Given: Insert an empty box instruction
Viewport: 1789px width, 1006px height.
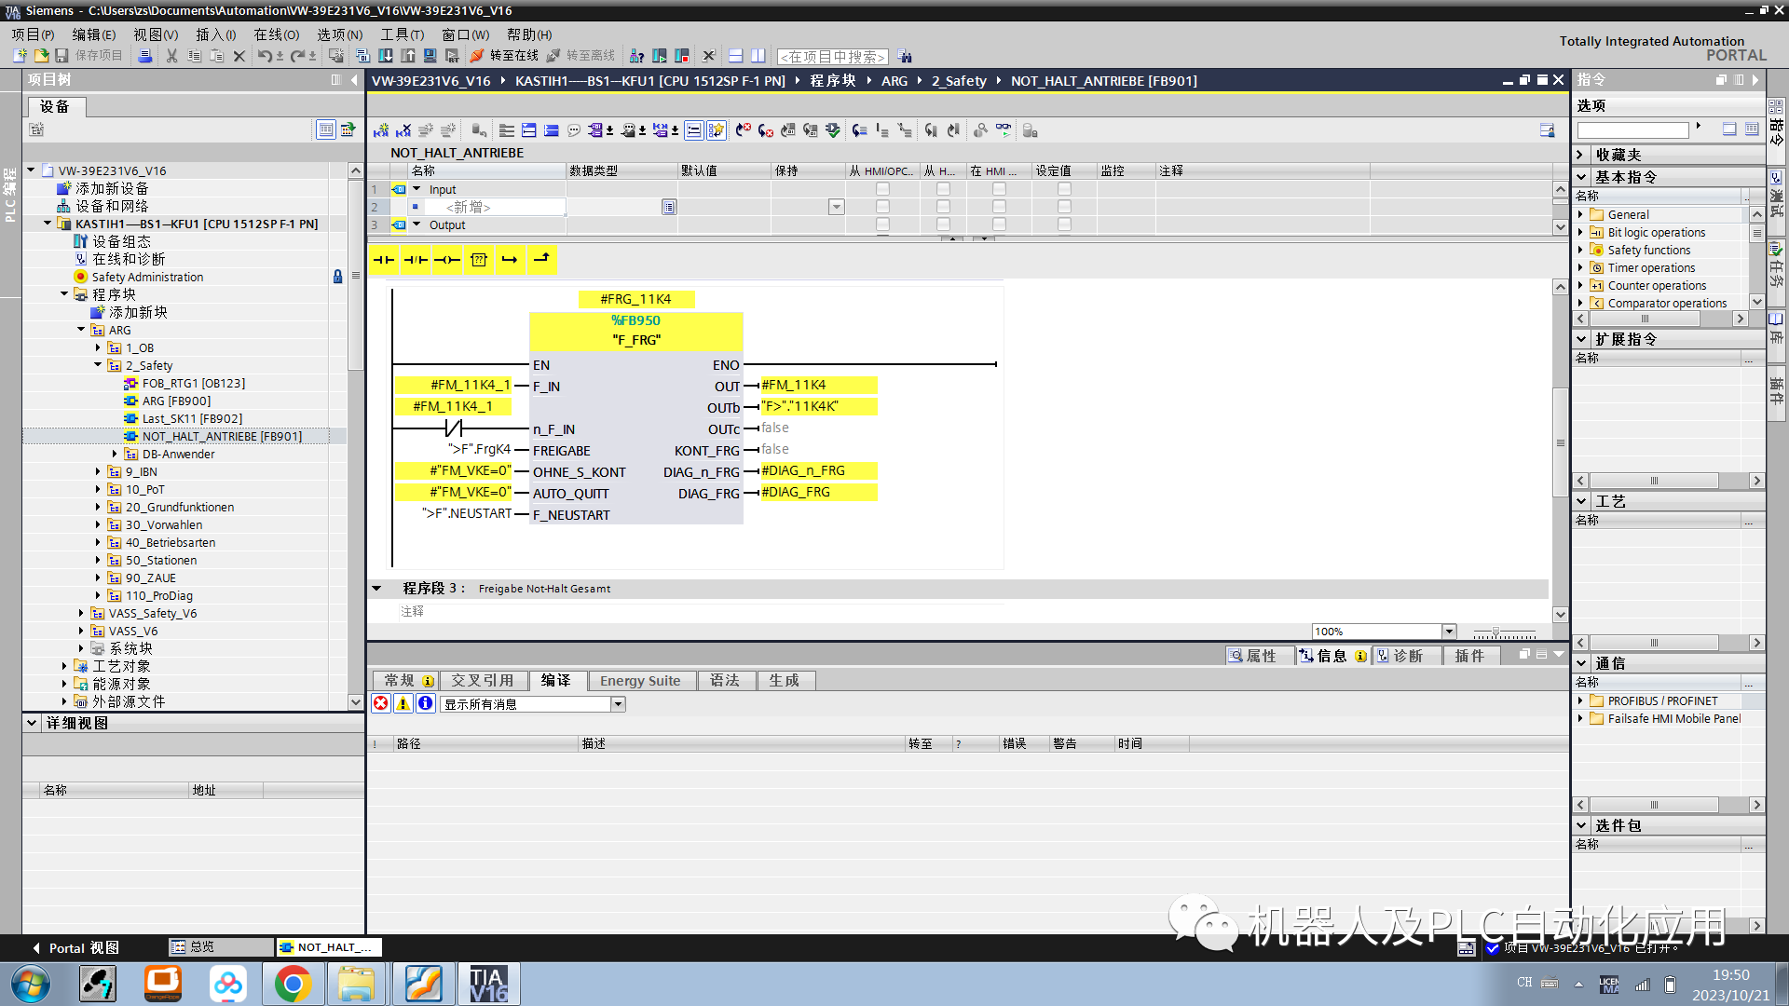Looking at the screenshot, I should pyautogui.click(x=479, y=260).
